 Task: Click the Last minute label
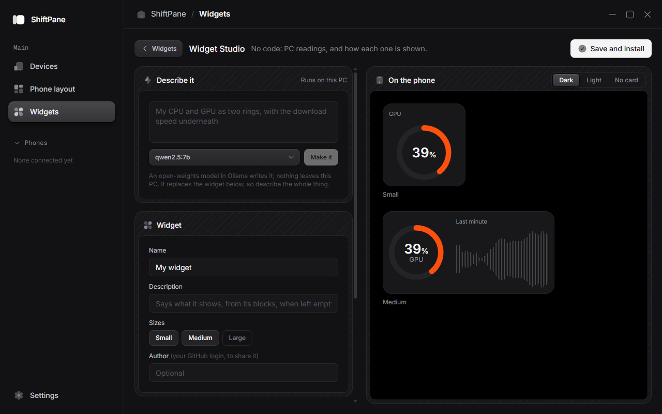click(471, 221)
